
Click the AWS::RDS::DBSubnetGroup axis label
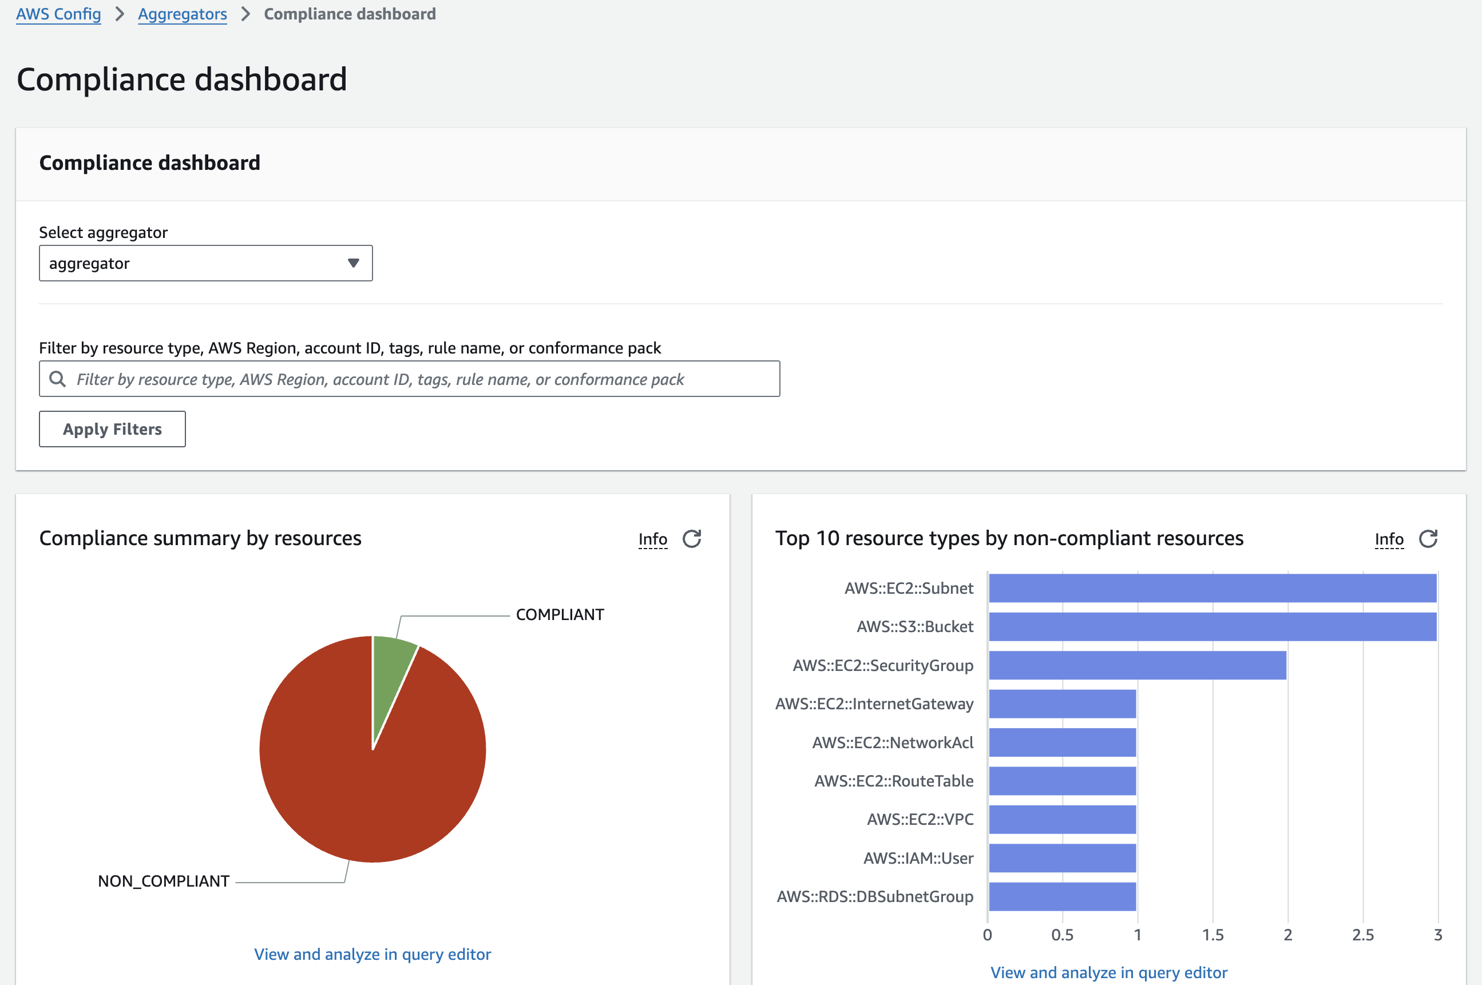pos(874,896)
